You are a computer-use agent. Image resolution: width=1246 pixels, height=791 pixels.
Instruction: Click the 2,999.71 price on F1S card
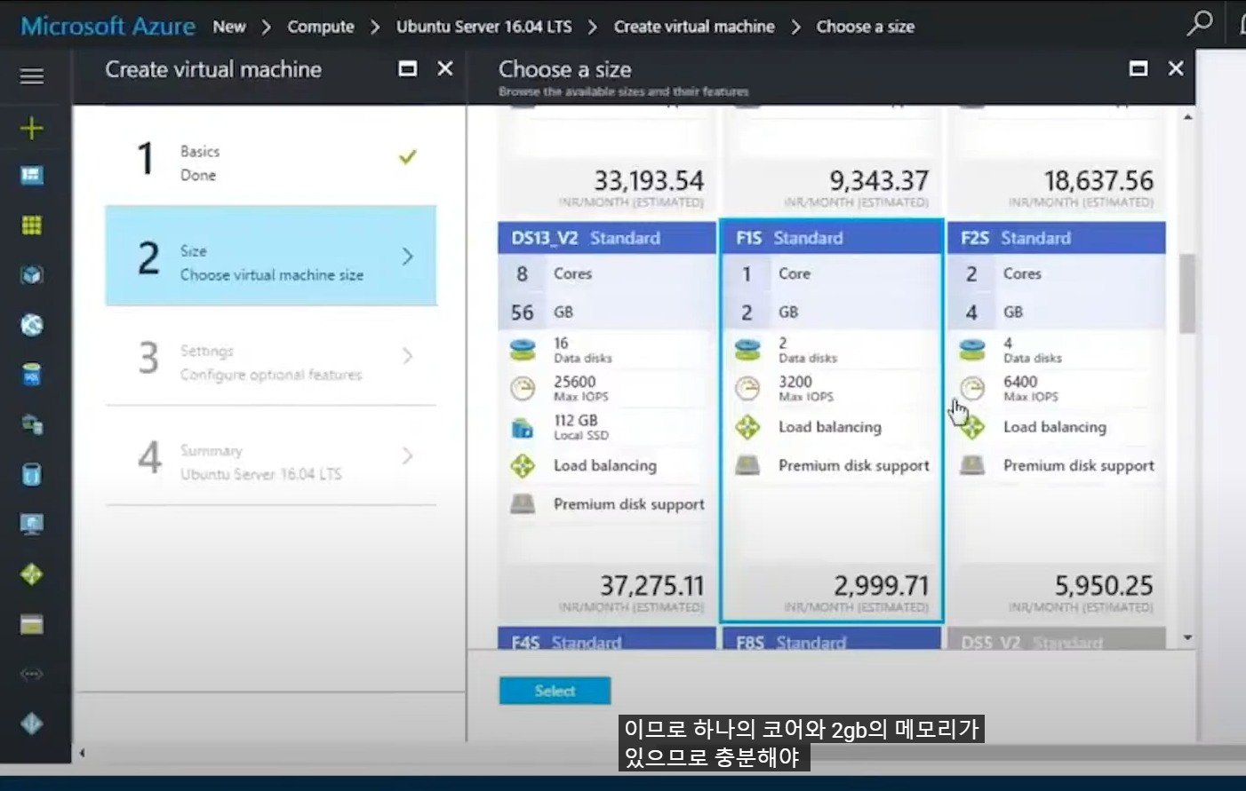[x=881, y=586]
